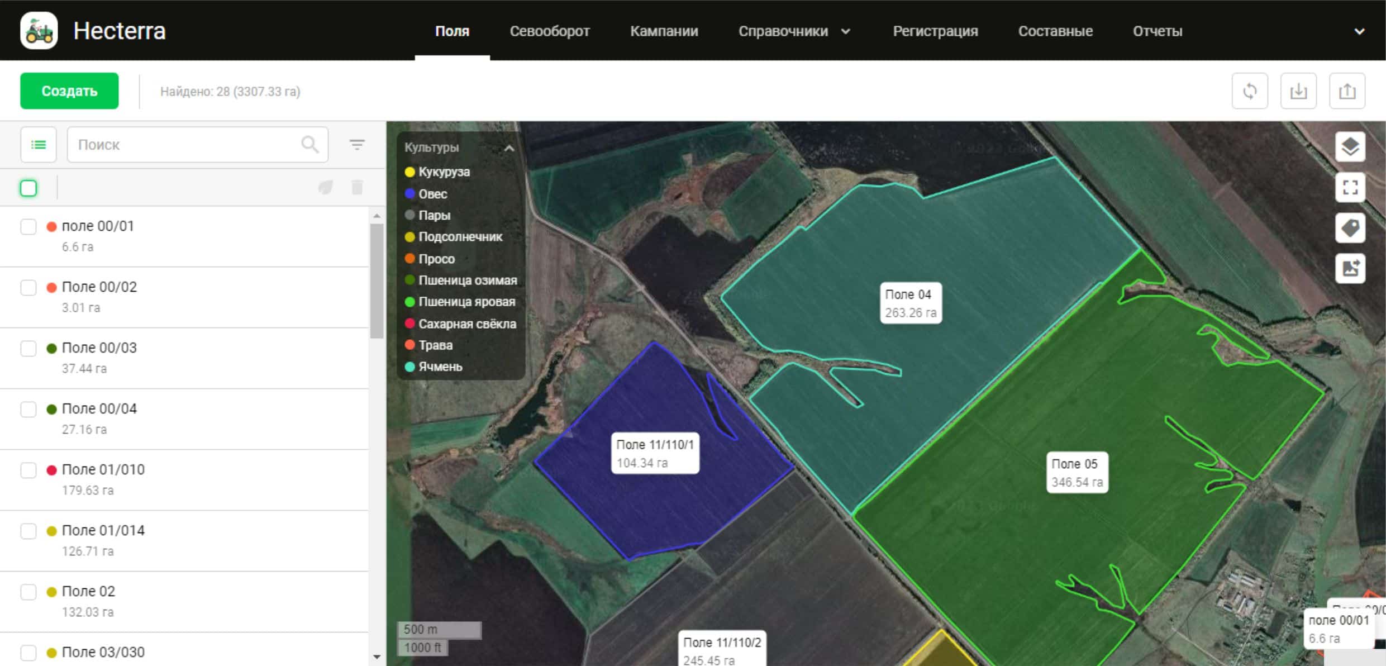The height and width of the screenshot is (666, 1386).
Task: Go to the Отчеты tab
Action: (x=1157, y=31)
